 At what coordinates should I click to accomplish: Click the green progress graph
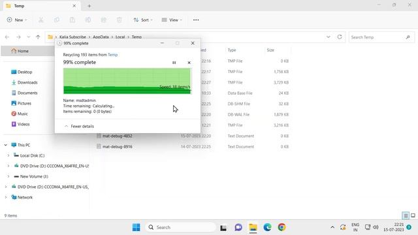coord(127,81)
